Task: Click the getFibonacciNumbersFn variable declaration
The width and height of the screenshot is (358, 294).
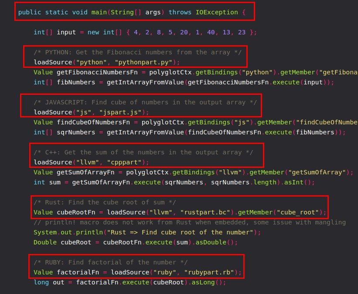Action: 196,73
